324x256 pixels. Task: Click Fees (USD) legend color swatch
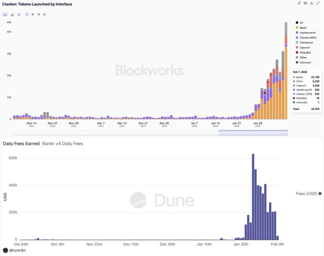click(x=320, y=194)
